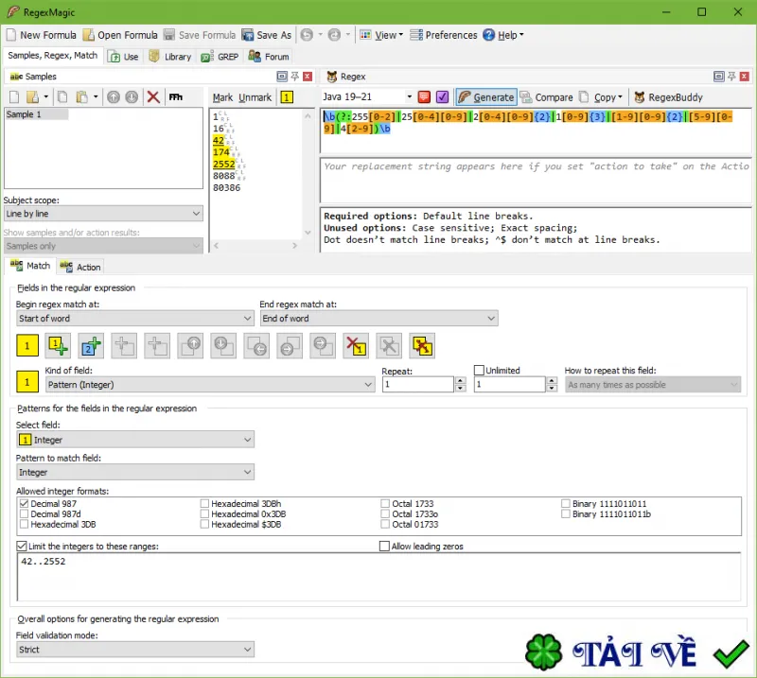Open End regex match at dropdown
The width and height of the screenshot is (757, 678).
(x=379, y=318)
